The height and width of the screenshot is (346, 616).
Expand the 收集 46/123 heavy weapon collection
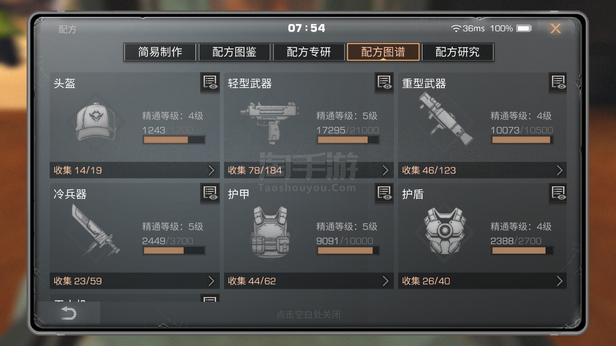tap(482, 170)
